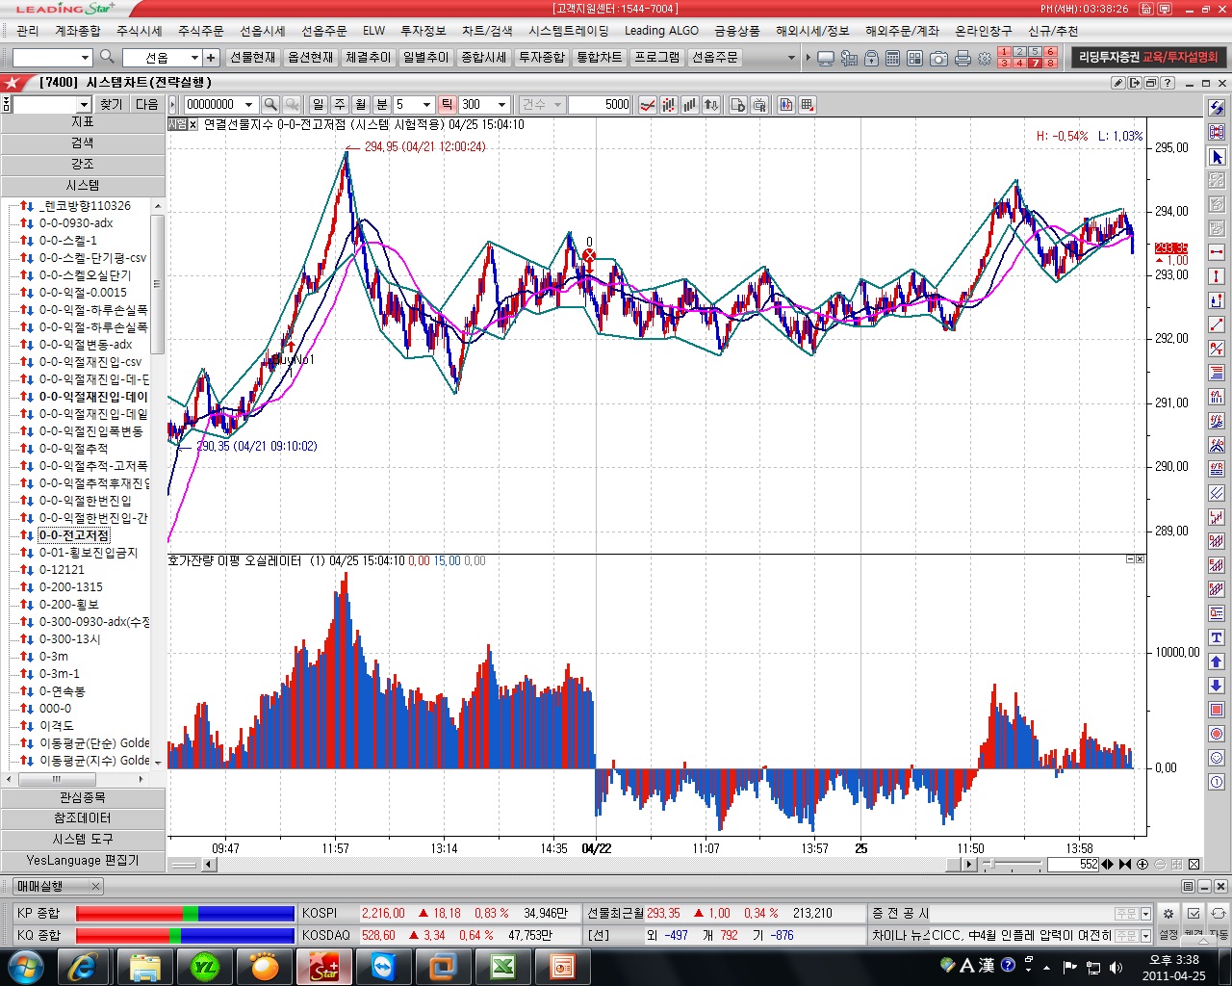Open the 주식주문 menu
The height and width of the screenshot is (986, 1232).
201,31
